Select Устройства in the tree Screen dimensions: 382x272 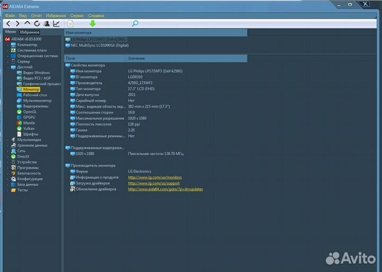(x=24, y=162)
